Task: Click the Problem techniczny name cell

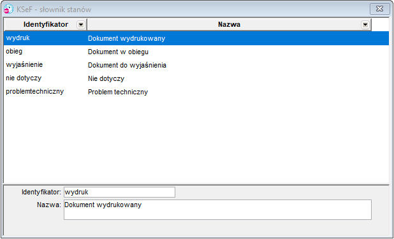Action: [x=118, y=92]
